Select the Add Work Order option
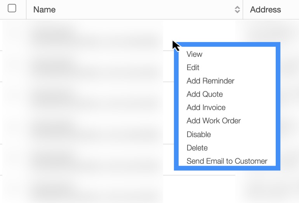Image resolution: width=299 pixels, height=203 pixels. tap(214, 121)
